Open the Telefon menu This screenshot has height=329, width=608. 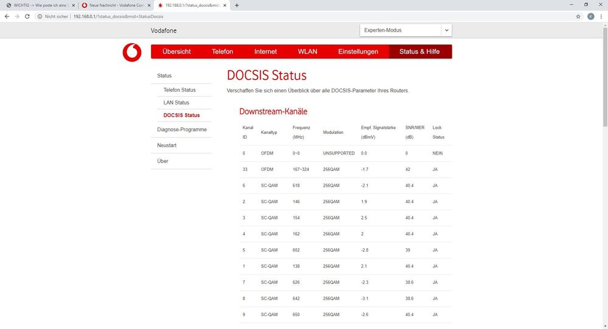[222, 52]
